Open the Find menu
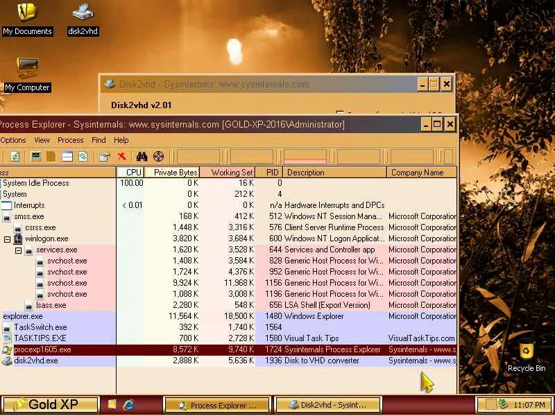 pos(99,140)
